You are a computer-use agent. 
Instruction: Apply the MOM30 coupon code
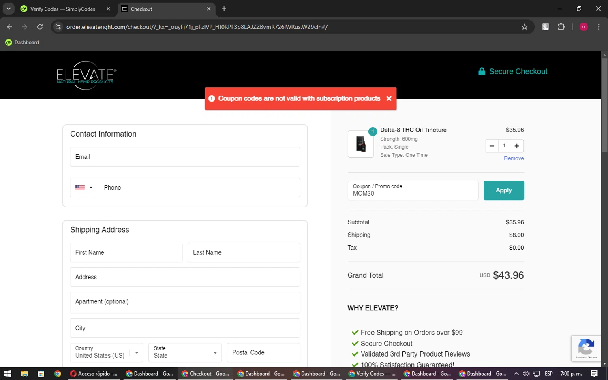coord(503,190)
